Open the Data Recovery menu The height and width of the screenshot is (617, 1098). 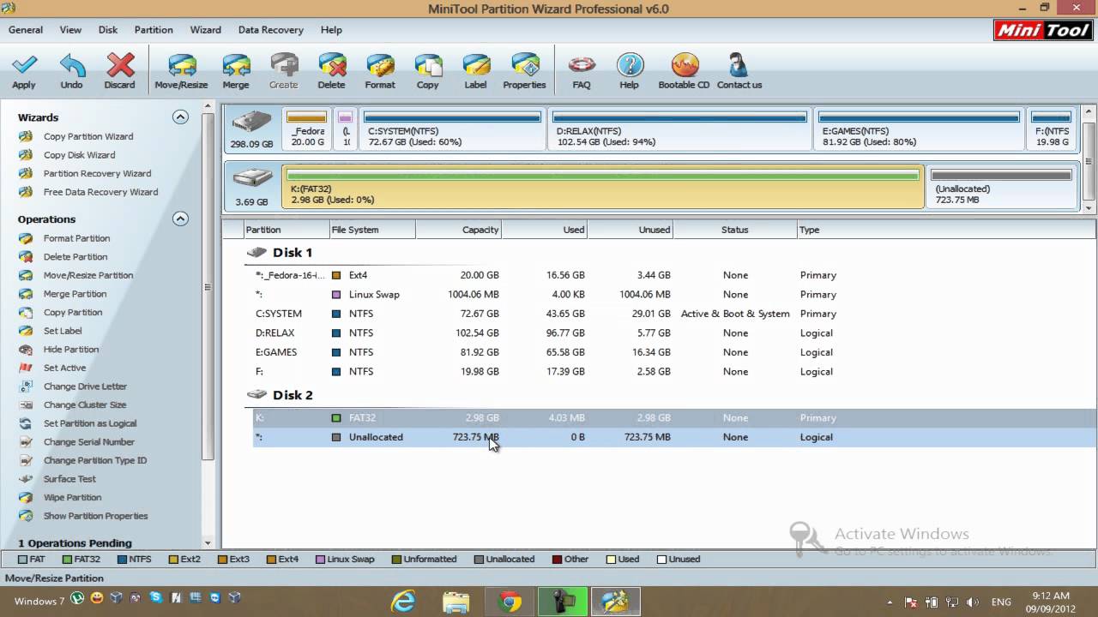point(271,30)
